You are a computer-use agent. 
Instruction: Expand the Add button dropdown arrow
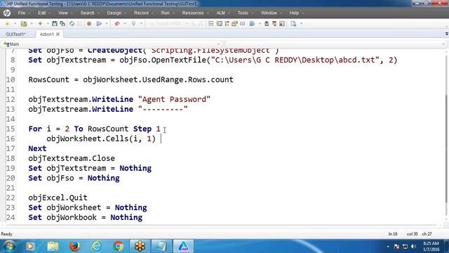coord(48,24)
